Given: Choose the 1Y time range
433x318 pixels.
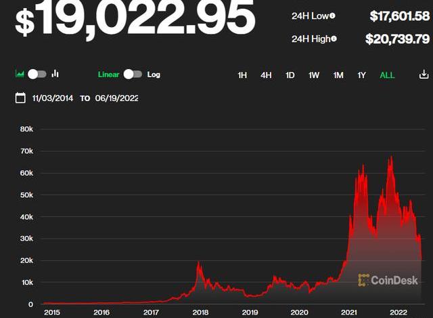Looking at the screenshot, I should click(x=363, y=75).
